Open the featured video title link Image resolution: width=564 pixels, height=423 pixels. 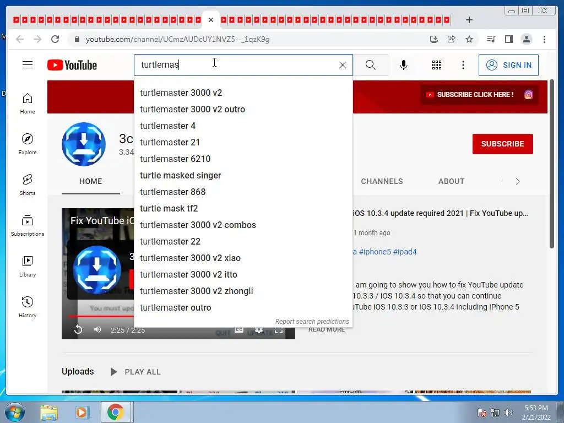tap(440, 213)
